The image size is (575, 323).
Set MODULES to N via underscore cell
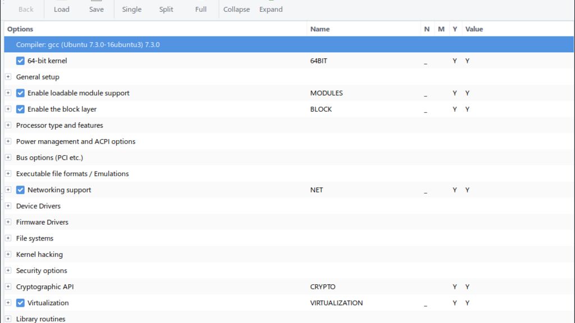coord(426,93)
